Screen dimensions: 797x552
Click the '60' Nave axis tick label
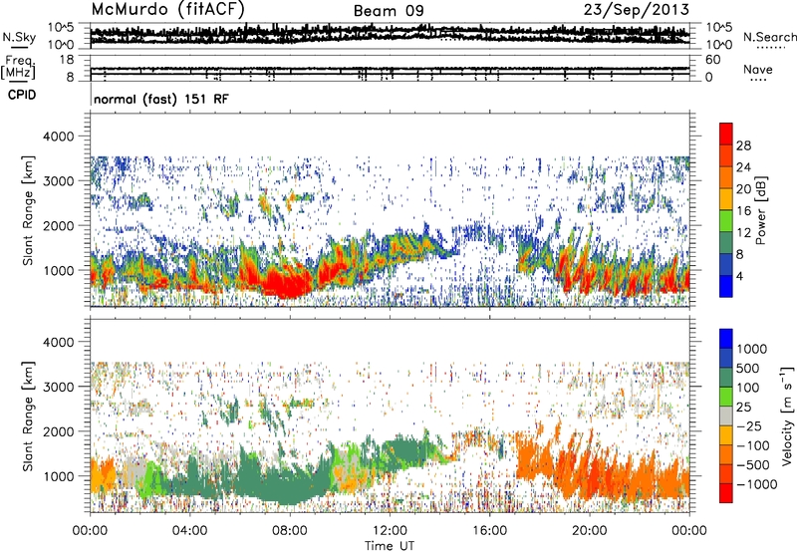(713, 60)
